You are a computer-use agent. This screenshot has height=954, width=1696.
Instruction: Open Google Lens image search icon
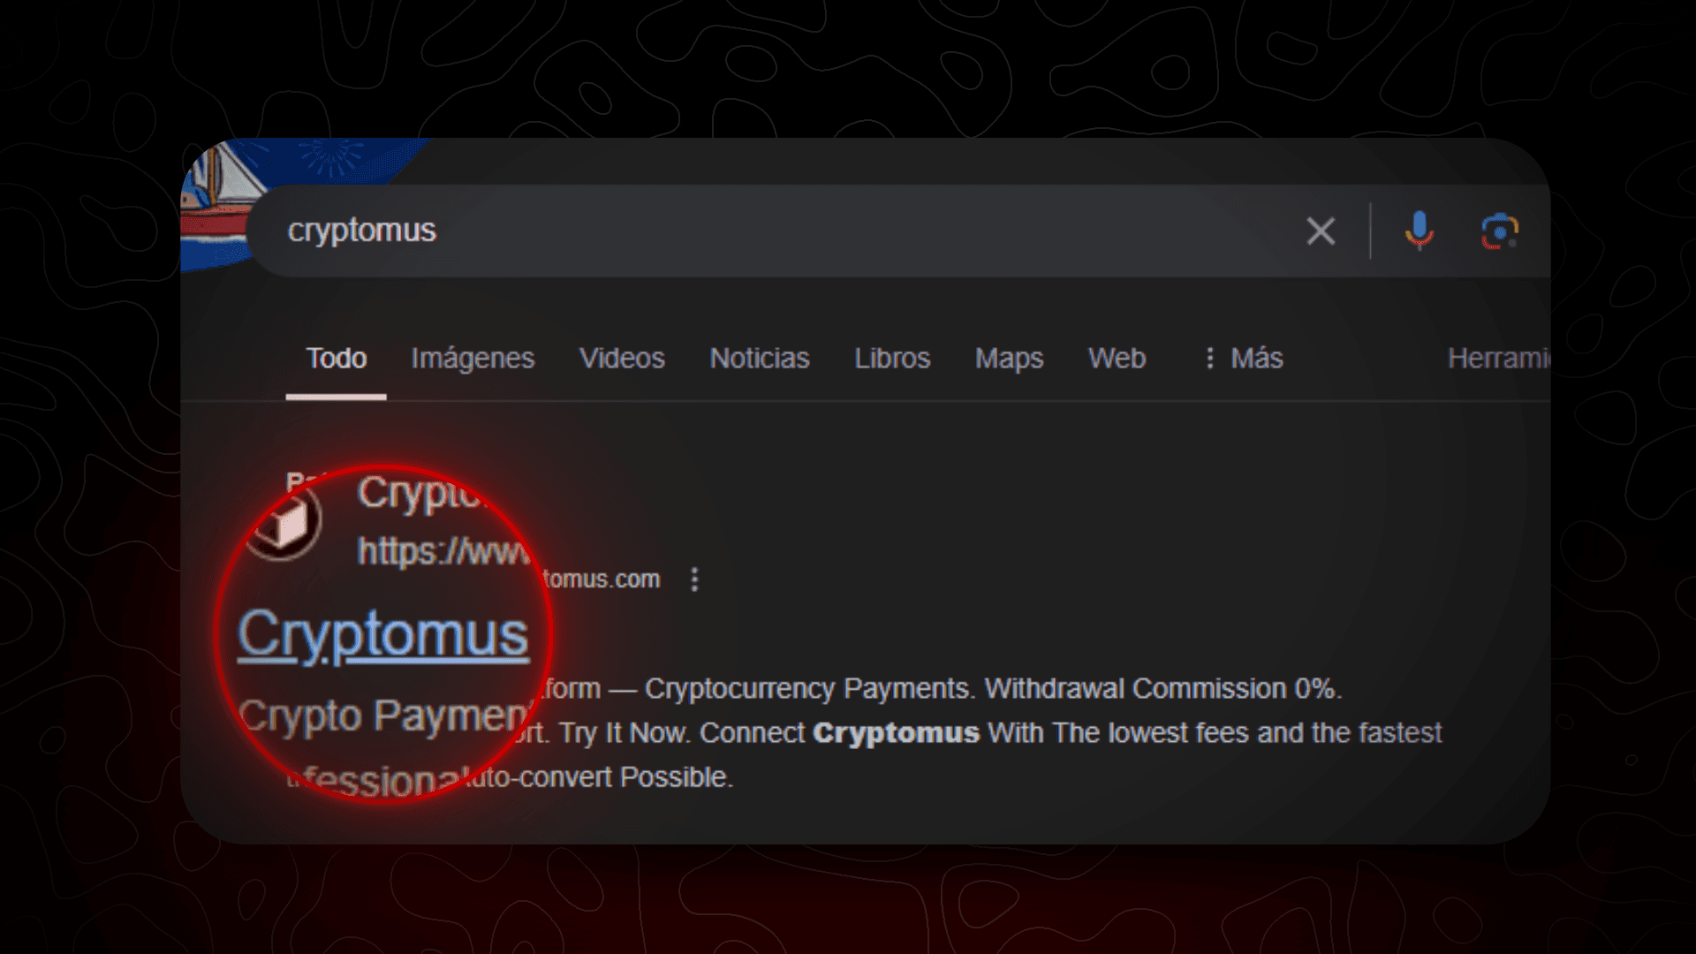[1499, 231]
